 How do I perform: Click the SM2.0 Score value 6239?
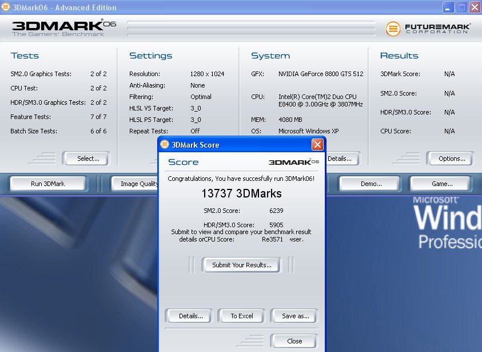coord(276,211)
